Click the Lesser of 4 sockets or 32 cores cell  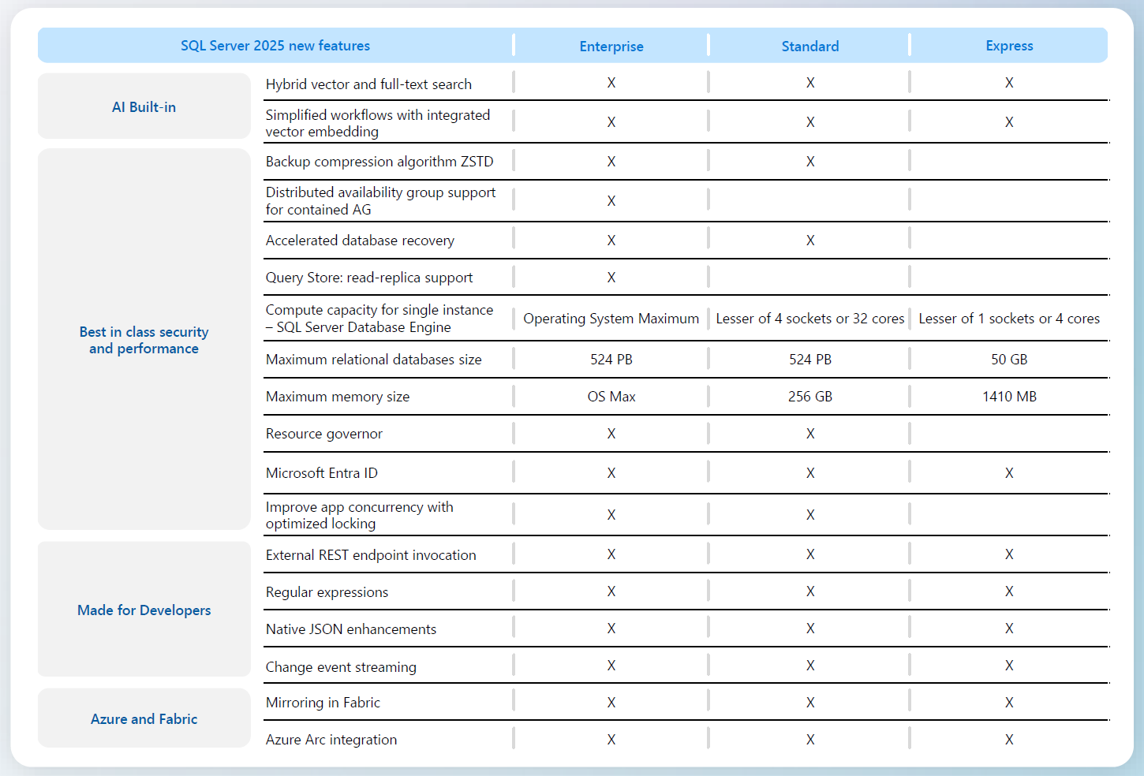click(809, 319)
